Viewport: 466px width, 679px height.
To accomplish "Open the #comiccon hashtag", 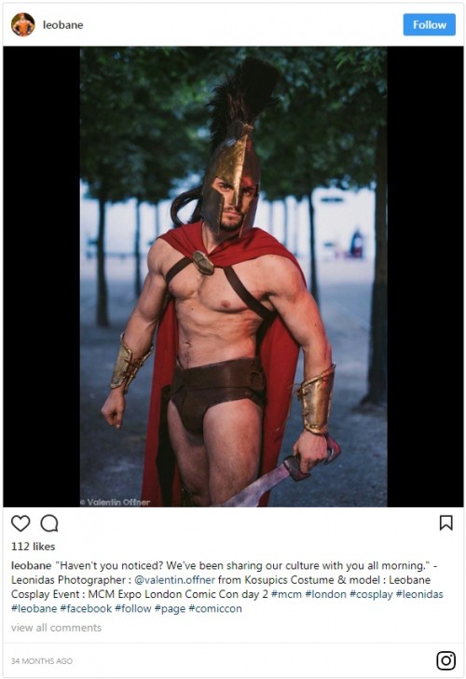I will pyautogui.click(x=215, y=608).
